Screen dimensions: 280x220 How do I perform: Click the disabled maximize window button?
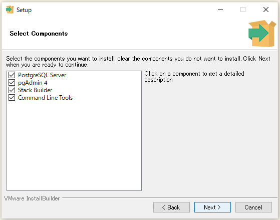pyautogui.click(x=243, y=10)
